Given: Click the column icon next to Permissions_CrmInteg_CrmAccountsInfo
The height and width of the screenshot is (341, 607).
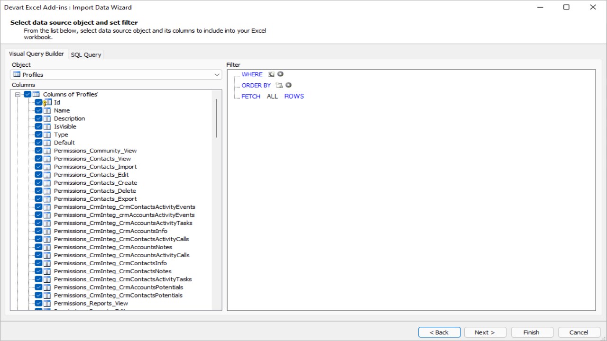Looking at the screenshot, I should [x=47, y=231].
